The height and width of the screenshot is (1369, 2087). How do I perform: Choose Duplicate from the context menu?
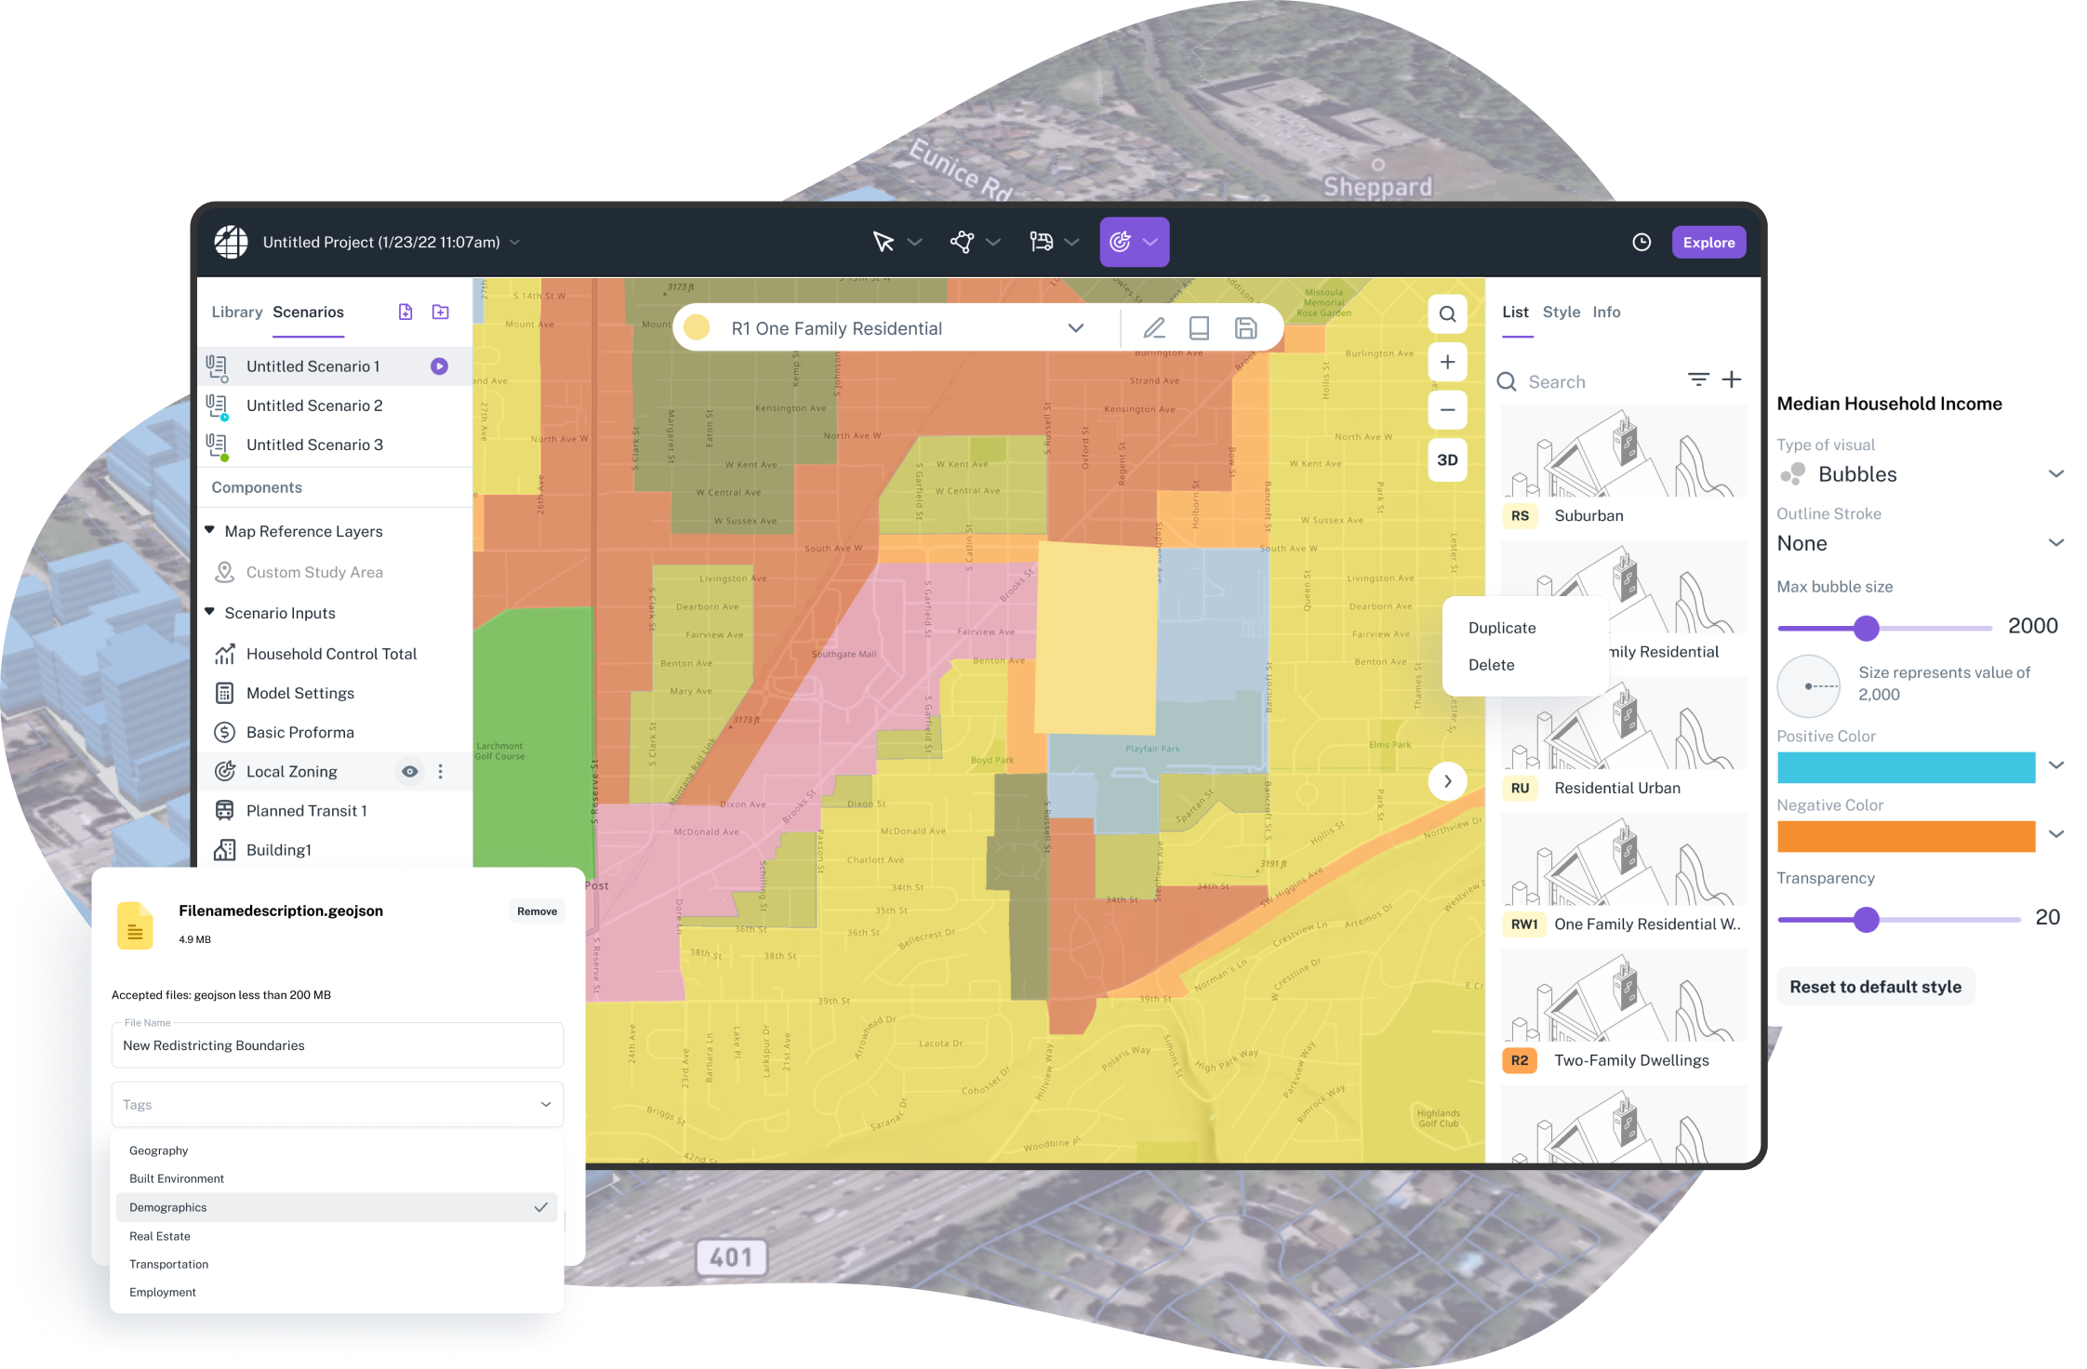(x=1502, y=627)
